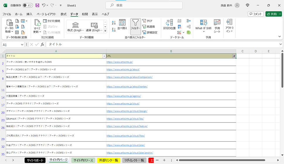Click the Save icon in title bar
Viewport: 284px width, 164px height.
[37, 6]
